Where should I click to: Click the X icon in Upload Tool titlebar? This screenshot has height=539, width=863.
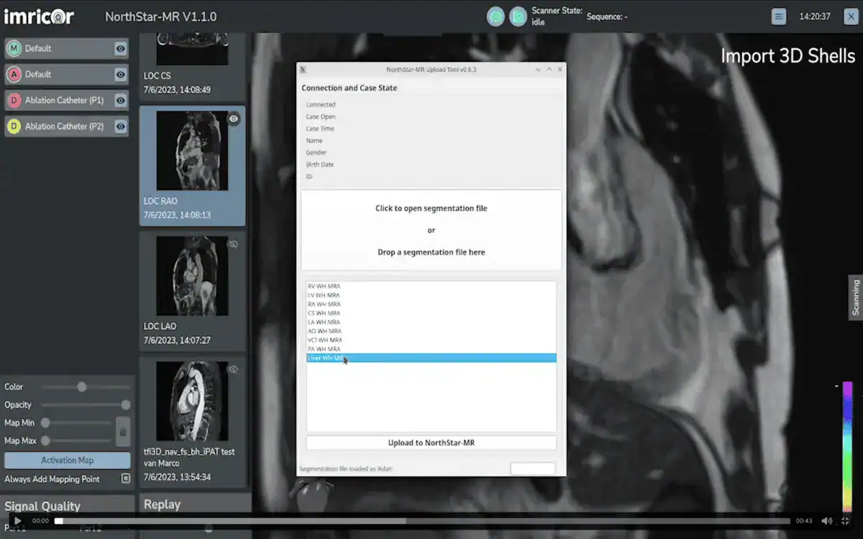[x=303, y=69]
